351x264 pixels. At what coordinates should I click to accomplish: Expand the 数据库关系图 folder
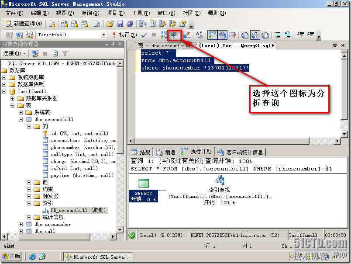[x=13, y=98]
